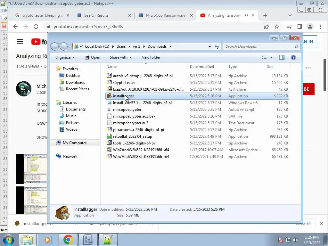Sort files by Size column header
This screenshot has width=328, height=246.
point(277,67)
